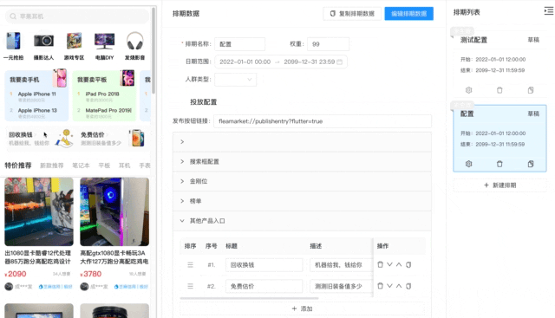Click 编辑排期数据 button
The height and width of the screenshot is (318, 555).
click(x=408, y=14)
